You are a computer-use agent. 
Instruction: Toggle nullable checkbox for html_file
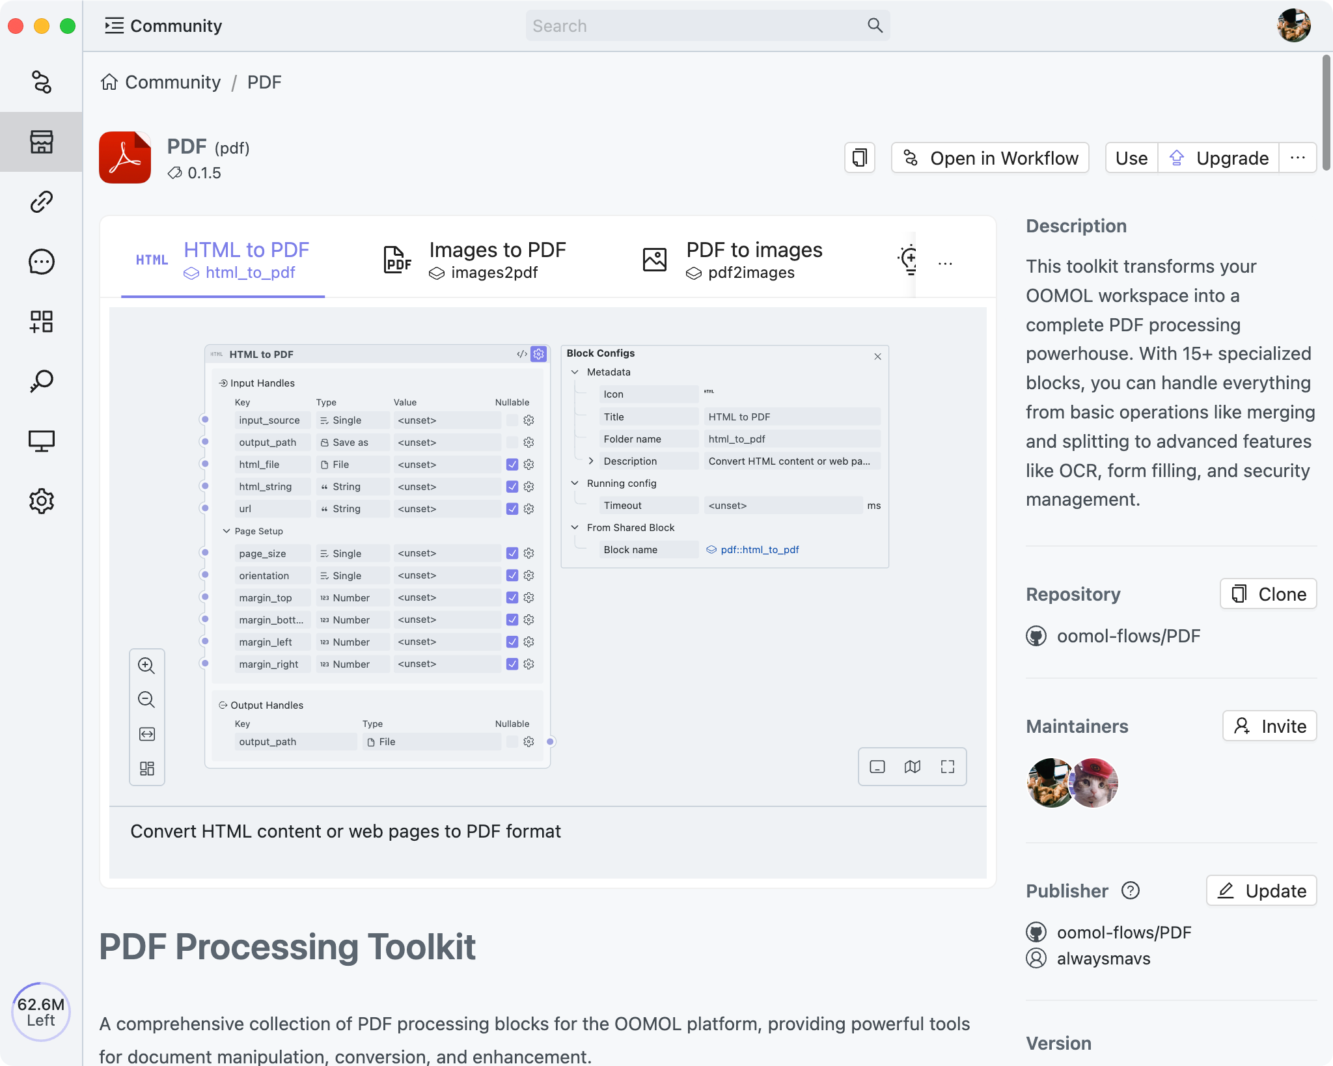tap(512, 465)
